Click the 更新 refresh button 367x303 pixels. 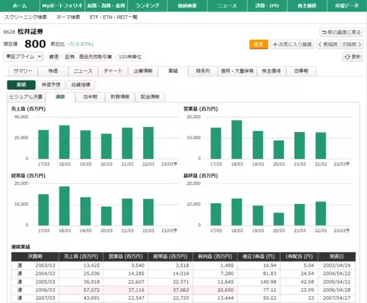(x=352, y=57)
